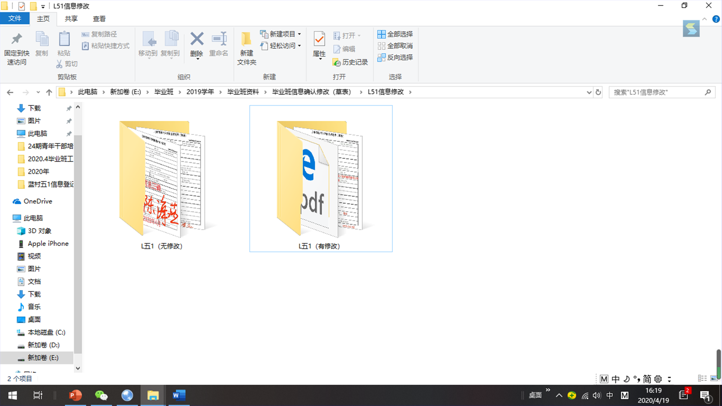Screen dimensions: 722x406
Task: Switch to large icons view layout
Action: coord(713,378)
